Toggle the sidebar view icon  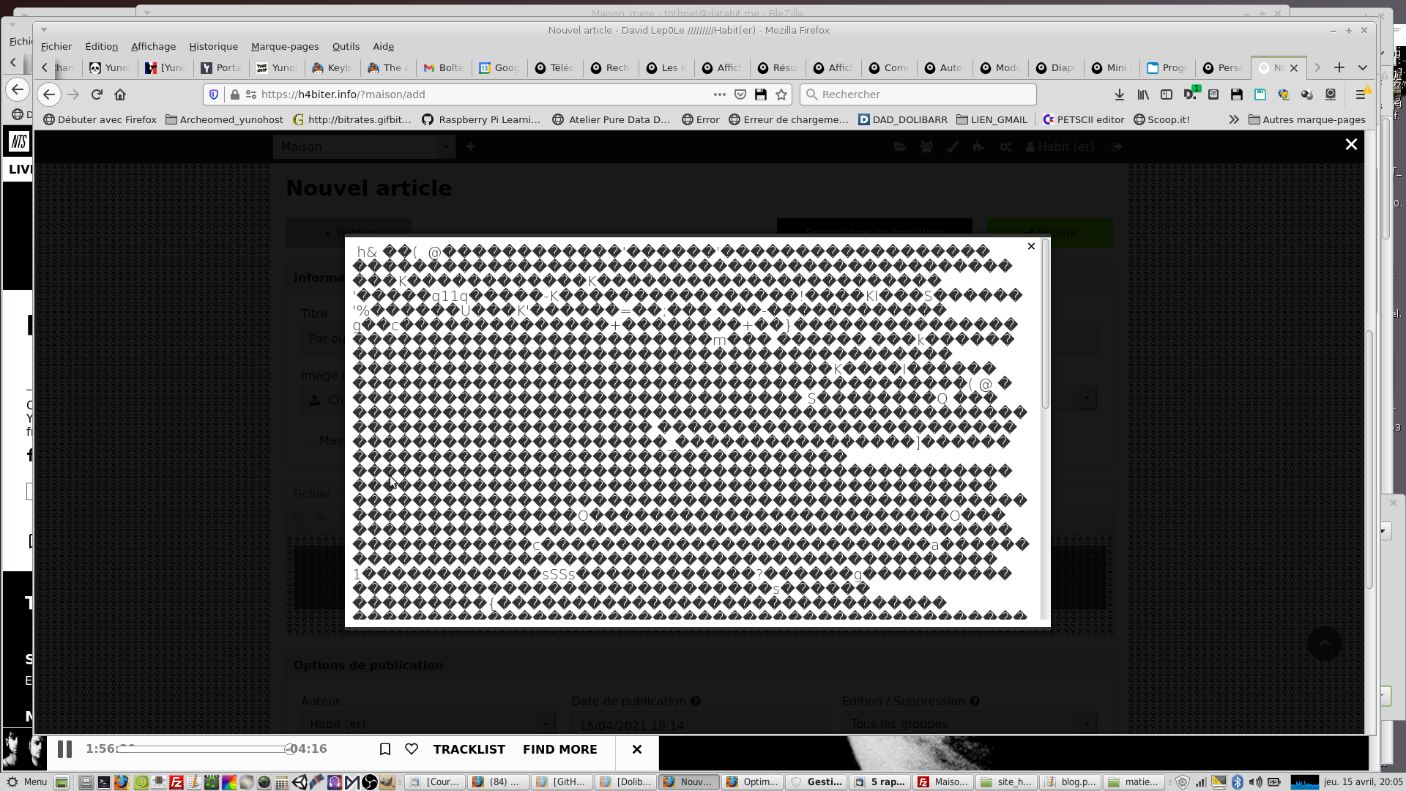1167,94
